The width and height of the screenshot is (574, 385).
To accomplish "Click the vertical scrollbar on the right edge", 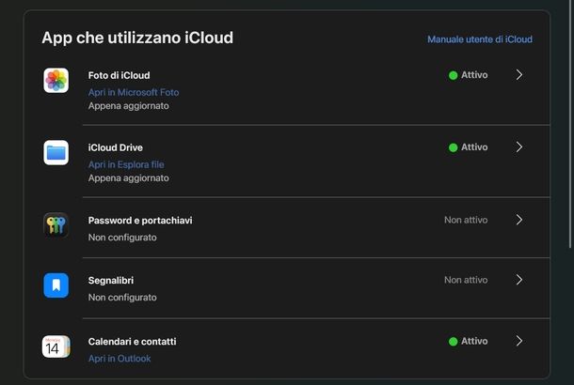I will 570,124.
